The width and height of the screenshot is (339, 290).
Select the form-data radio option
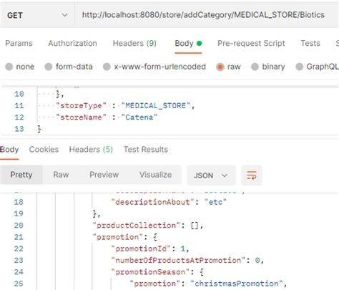tap(69, 67)
